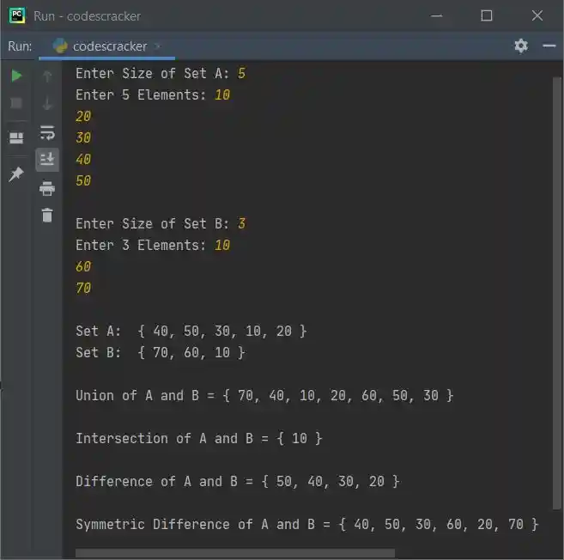
Task: Toggle soft-wrap in console output
Action: pyautogui.click(x=47, y=133)
